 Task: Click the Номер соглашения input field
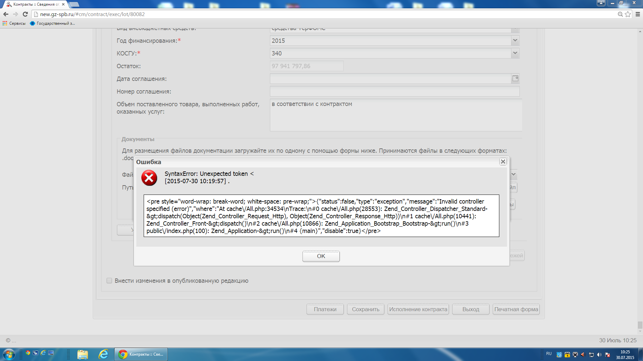coord(394,92)
